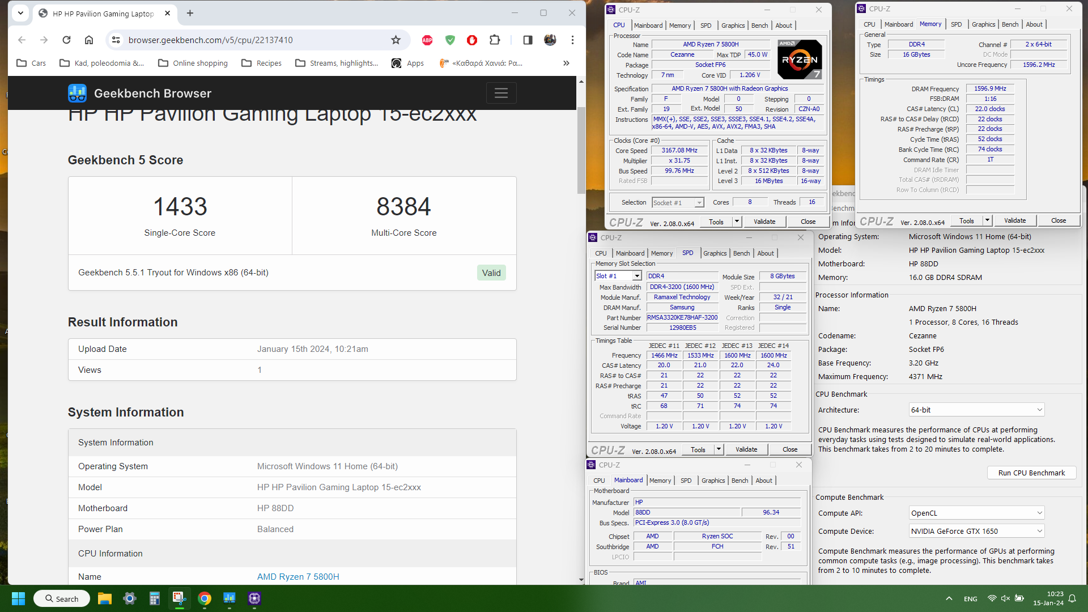Switch to Mainboard tab in CPU window
This screenshot has width=1088, height=612.
[648, 25]
